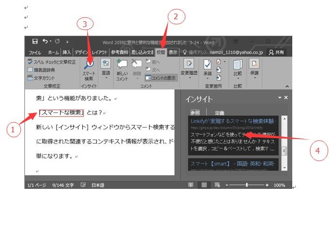Switch to the 表示 tab
Viewport: 330px width, 228px height.
[x=173, y=52]
